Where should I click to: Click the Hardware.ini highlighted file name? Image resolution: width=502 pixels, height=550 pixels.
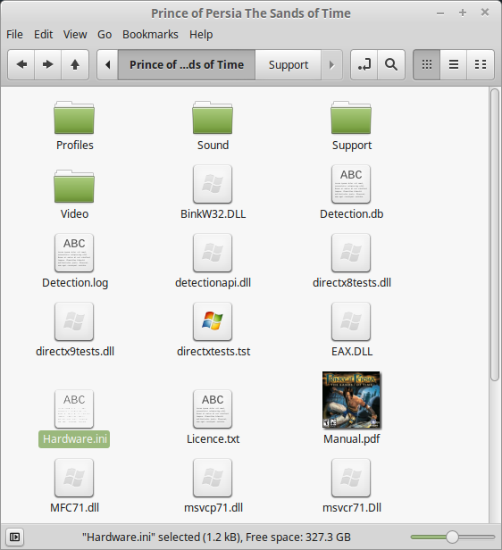[x=74, y=439]
